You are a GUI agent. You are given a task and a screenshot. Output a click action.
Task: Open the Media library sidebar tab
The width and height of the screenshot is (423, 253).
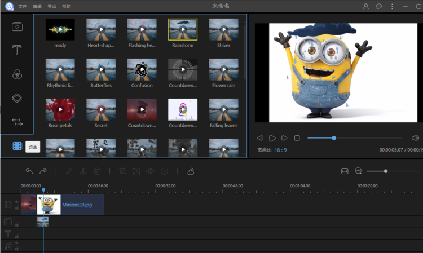coord(17,26)
